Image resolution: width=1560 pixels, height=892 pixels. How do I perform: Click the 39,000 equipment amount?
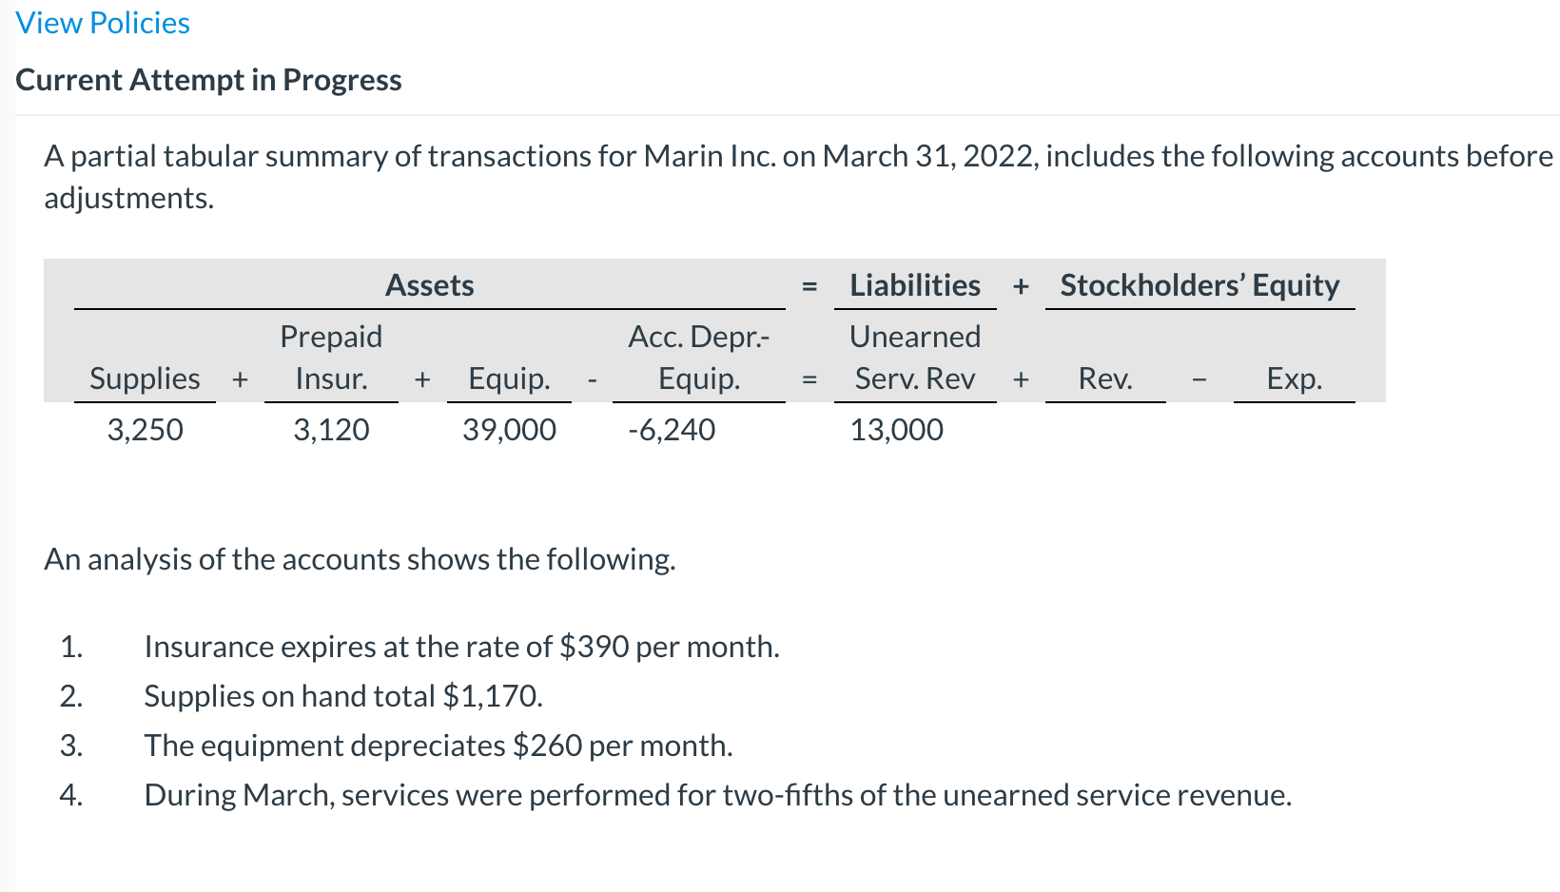509,430
